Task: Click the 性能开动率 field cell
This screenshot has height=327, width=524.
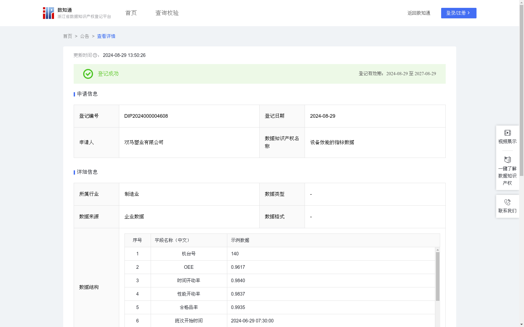Action: pos(189,294)
